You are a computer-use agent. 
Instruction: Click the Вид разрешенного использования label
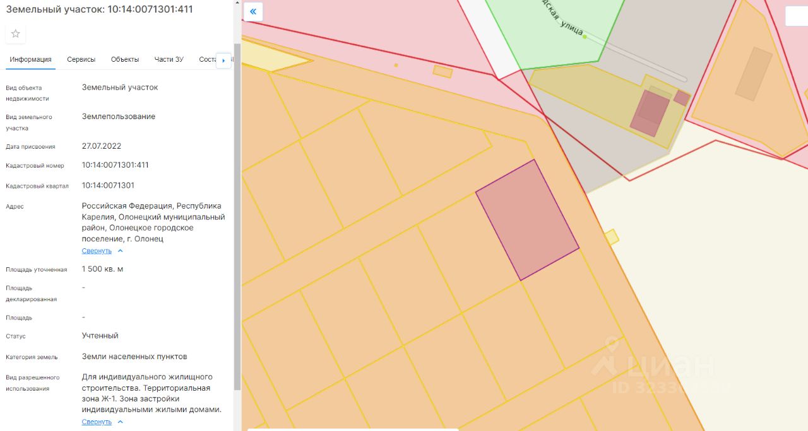pyautogui.click(x=33, y=383)
